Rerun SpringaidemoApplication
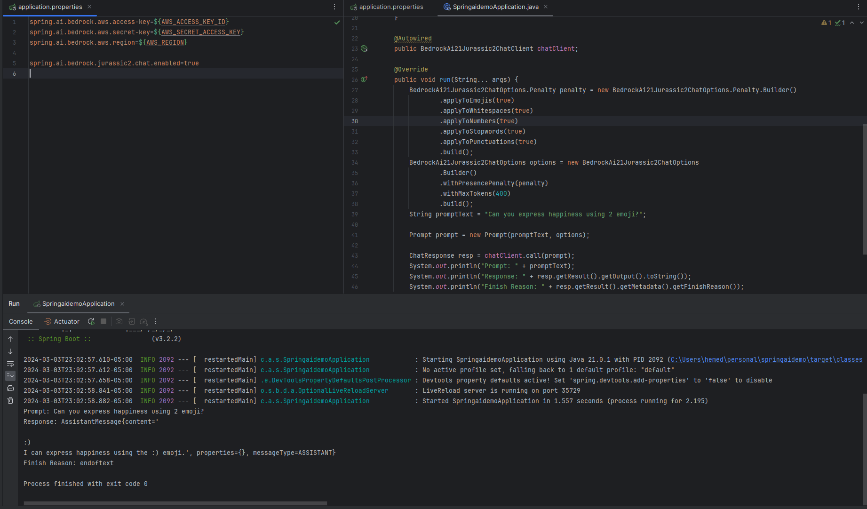Image resolution: width=867 pixels, height=509 pixels. coord(91,321)
